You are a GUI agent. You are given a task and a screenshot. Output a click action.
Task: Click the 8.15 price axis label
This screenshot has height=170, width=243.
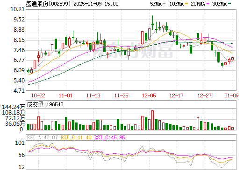pos(19,40)
